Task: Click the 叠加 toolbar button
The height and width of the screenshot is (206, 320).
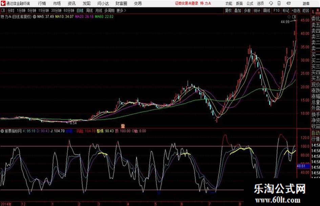Action: tap(238, 10)
